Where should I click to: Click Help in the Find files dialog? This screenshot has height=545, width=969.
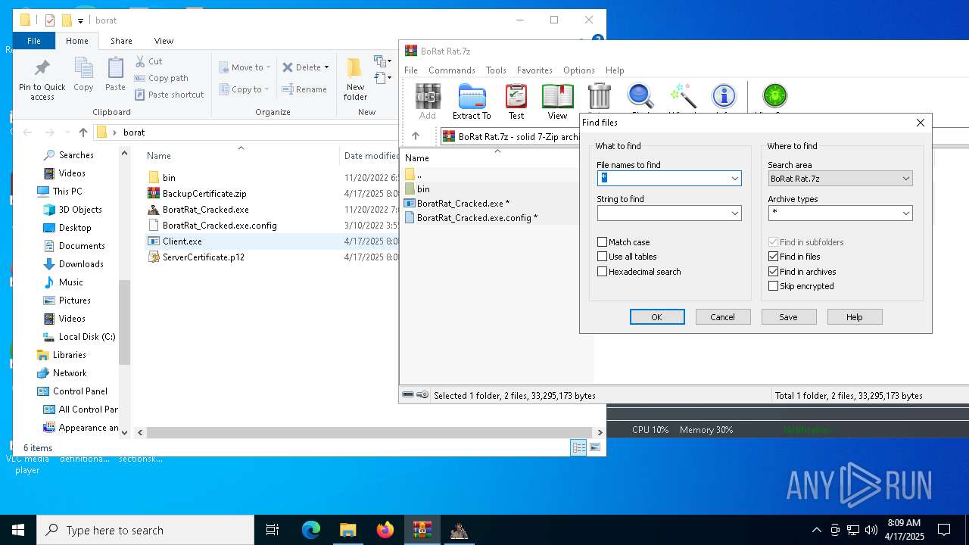point(854,317)
